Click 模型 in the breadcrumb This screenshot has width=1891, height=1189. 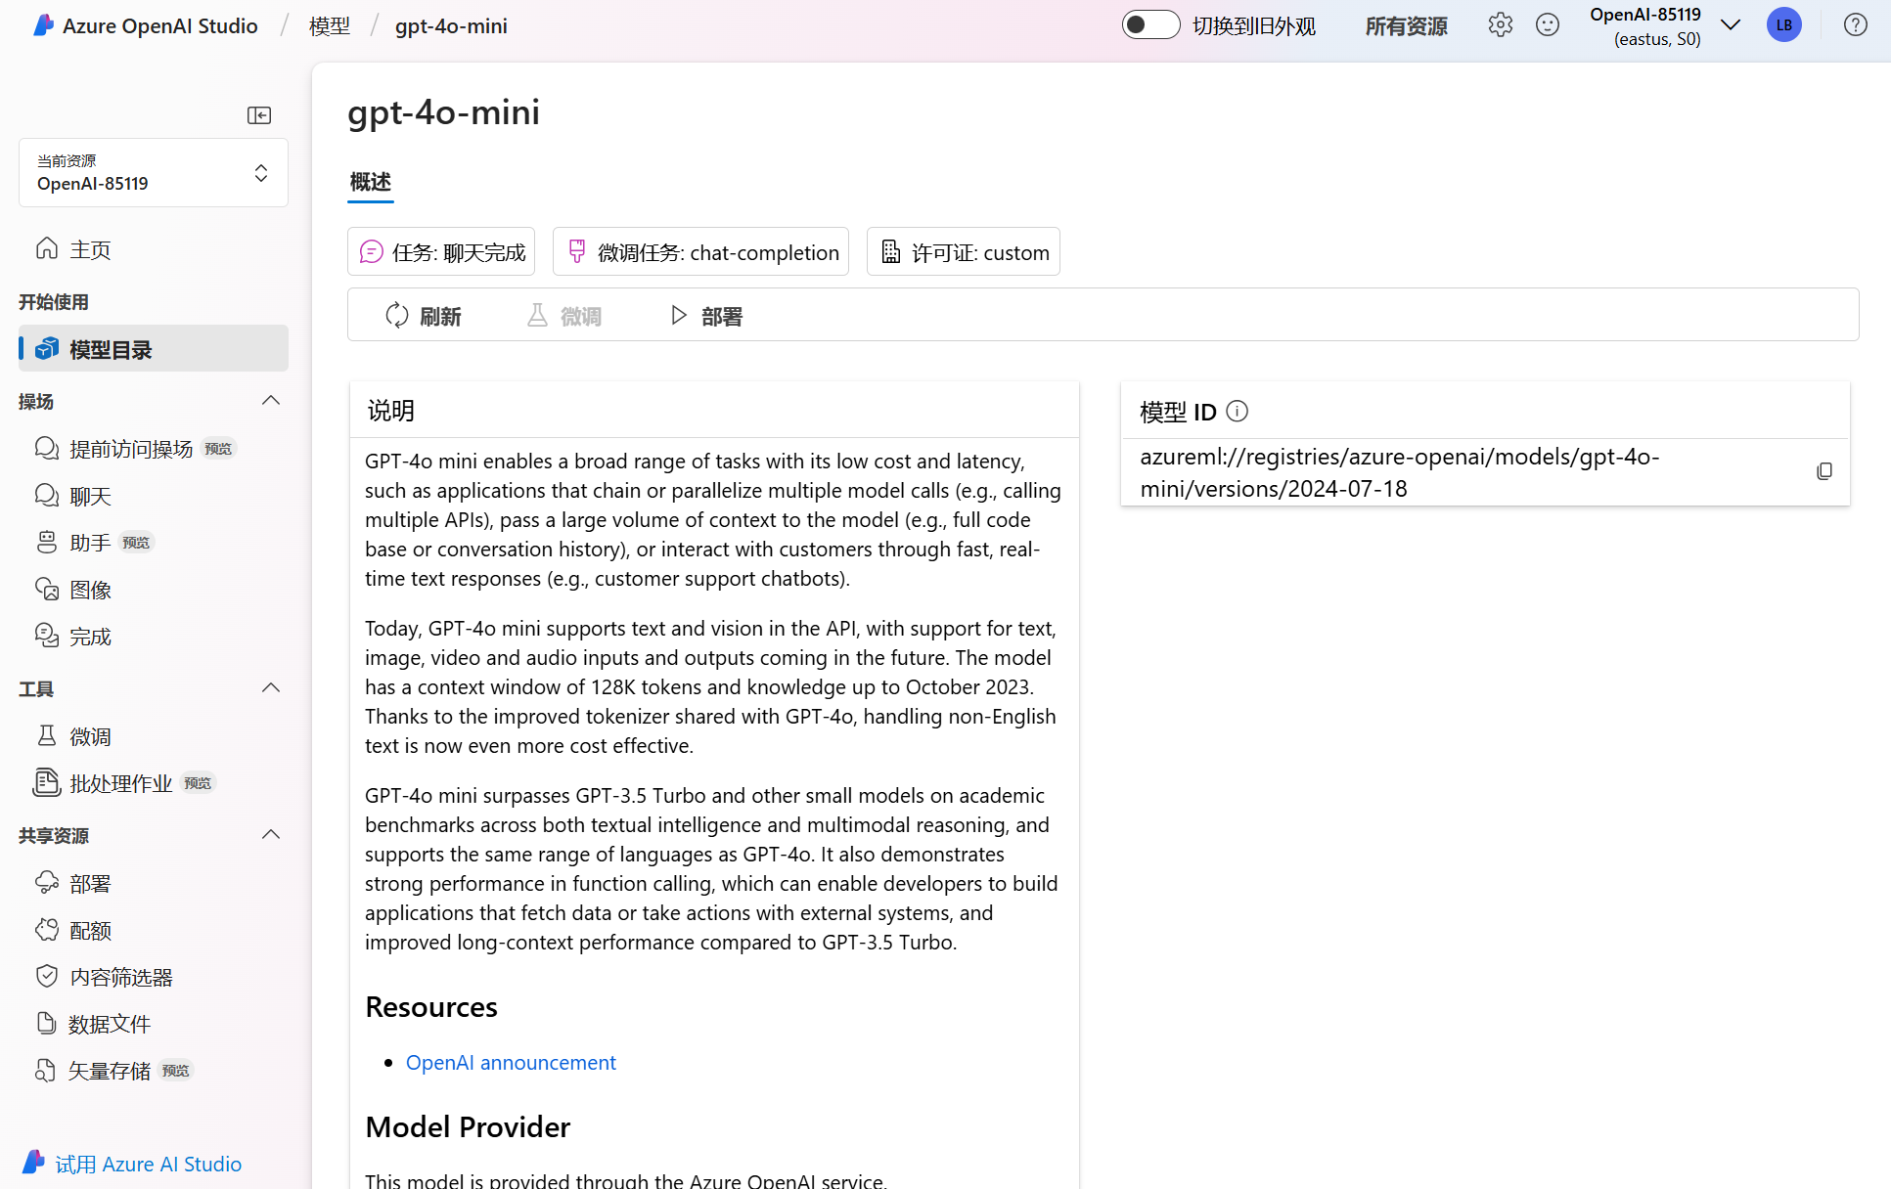point(330,26)
